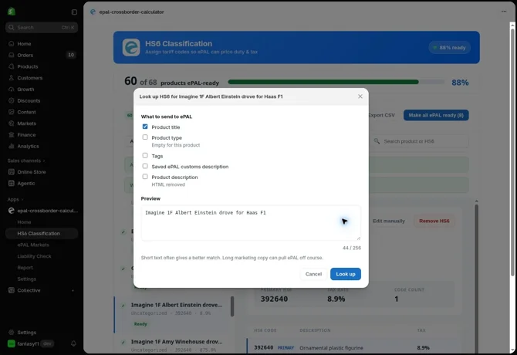Select the Imagine 1F Amy Winehouse product row
The height and width of the screenshot is (355, 517).
tap(173, 345)
